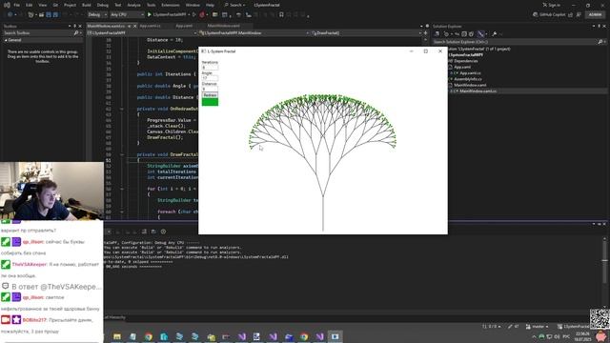This screenshot has height=343, width=610.
Task: Switch to App.xaml editor tab
Action: (184, 26)
